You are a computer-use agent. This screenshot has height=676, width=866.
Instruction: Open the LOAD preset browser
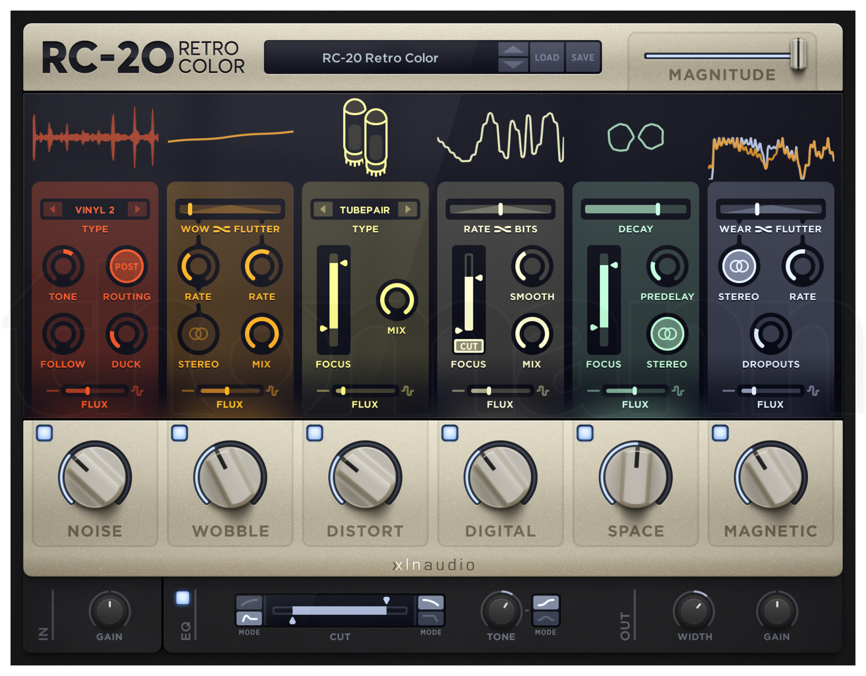[547, 57]
